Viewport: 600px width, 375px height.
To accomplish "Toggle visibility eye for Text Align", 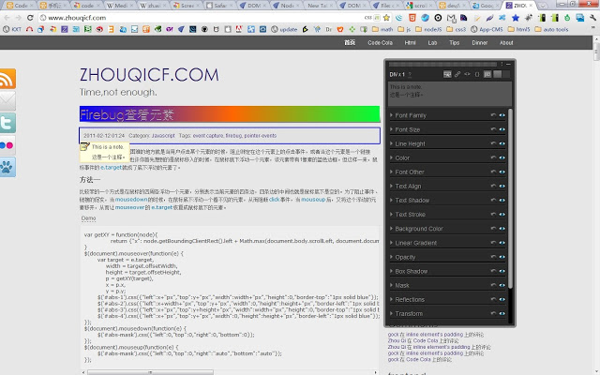I will click(502, 186).
